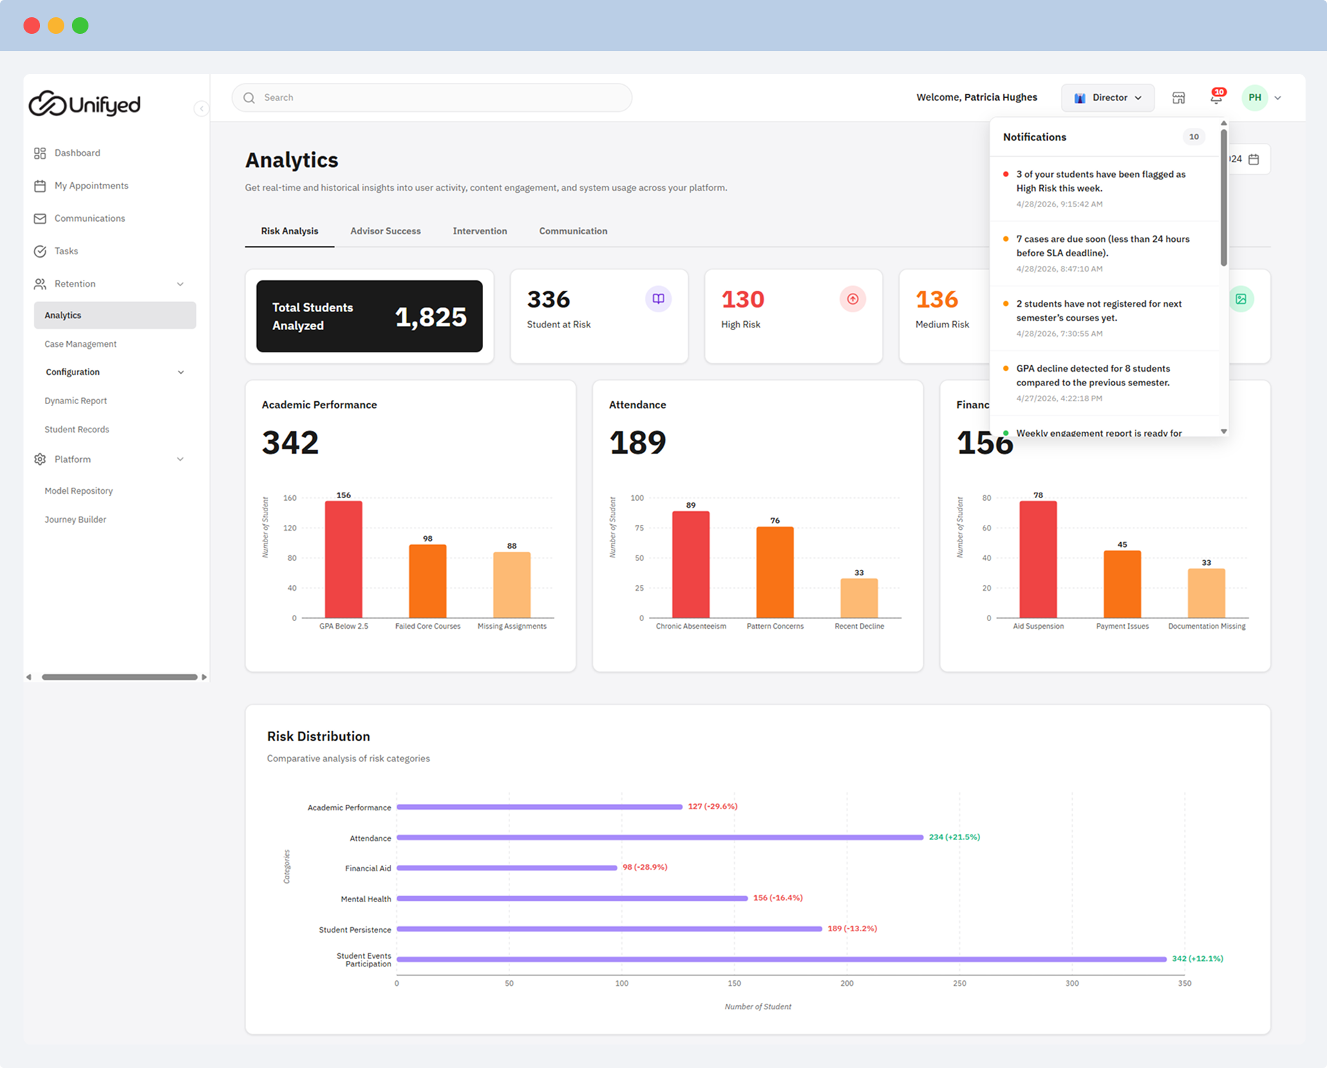The height and width of the screenshot is (1068, 1327).
Task: Open the students not registered notification
Action: [1104, 318]
